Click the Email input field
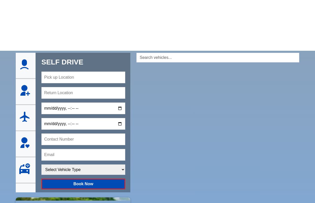This screenshot has width=315, height=203. point(83,155)
